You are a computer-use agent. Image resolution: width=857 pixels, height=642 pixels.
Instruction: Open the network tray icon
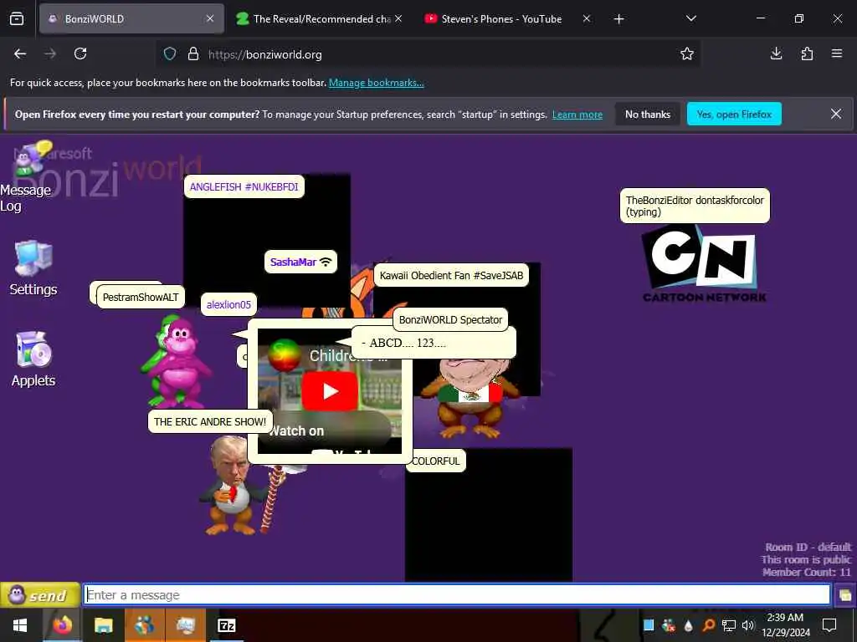coord(728,625)
